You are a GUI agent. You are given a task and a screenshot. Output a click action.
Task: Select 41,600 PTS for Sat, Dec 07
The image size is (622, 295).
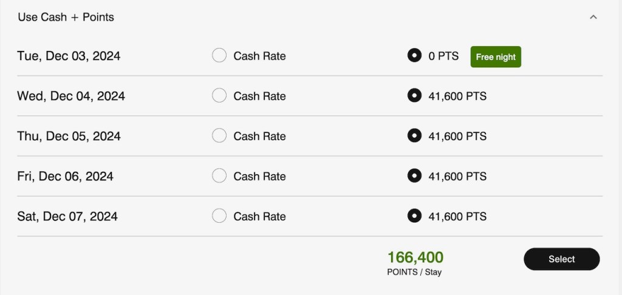(x=414, y=216)
